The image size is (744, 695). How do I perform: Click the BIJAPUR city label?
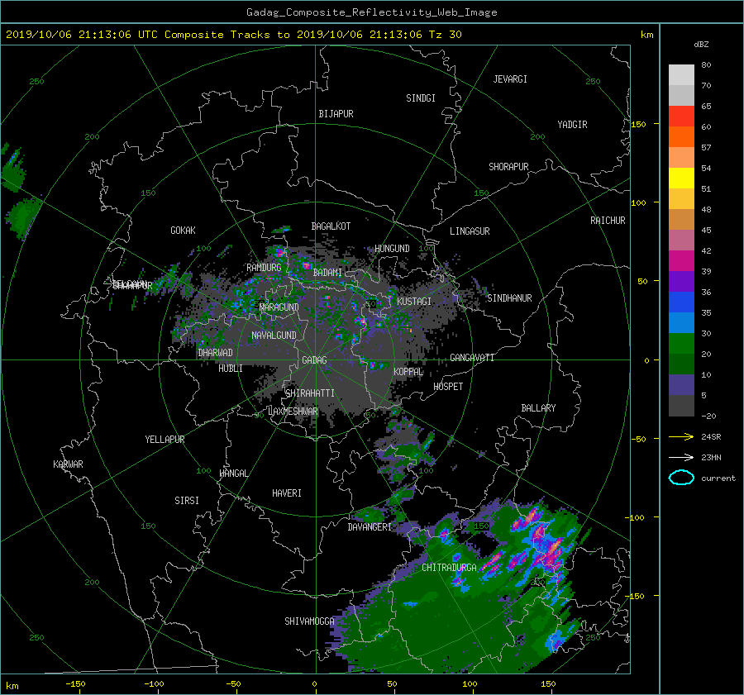336,114
